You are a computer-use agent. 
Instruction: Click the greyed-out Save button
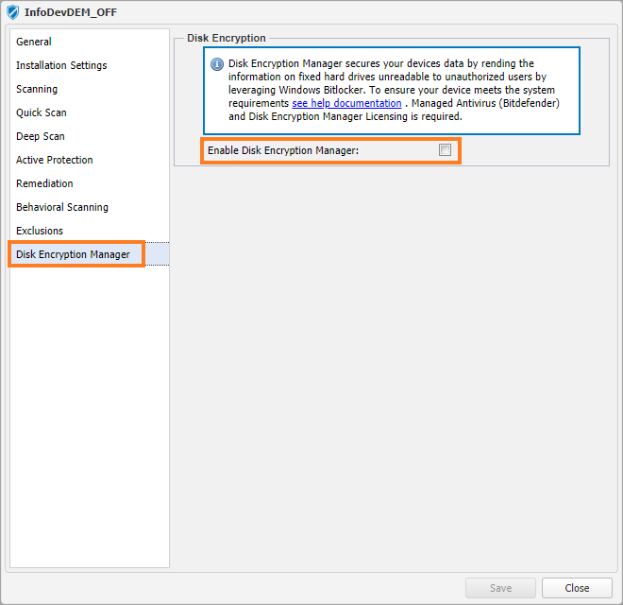point(500,588)
